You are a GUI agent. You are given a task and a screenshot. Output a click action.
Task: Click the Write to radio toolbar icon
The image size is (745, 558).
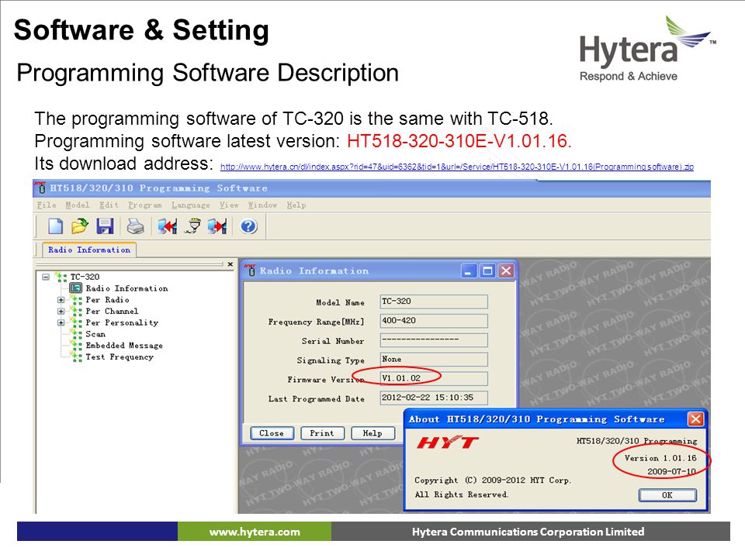click(217, 226)
